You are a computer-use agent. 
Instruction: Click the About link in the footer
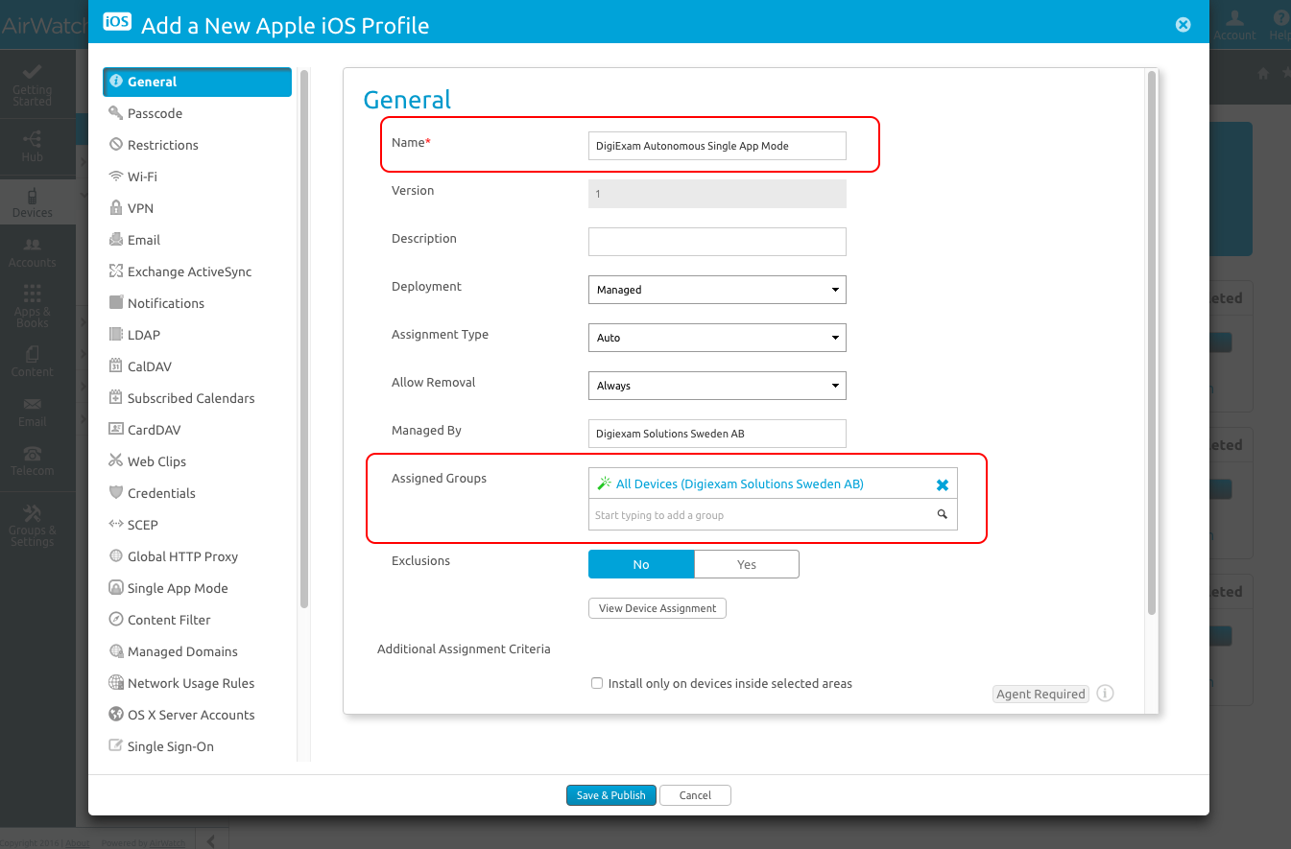78,843
